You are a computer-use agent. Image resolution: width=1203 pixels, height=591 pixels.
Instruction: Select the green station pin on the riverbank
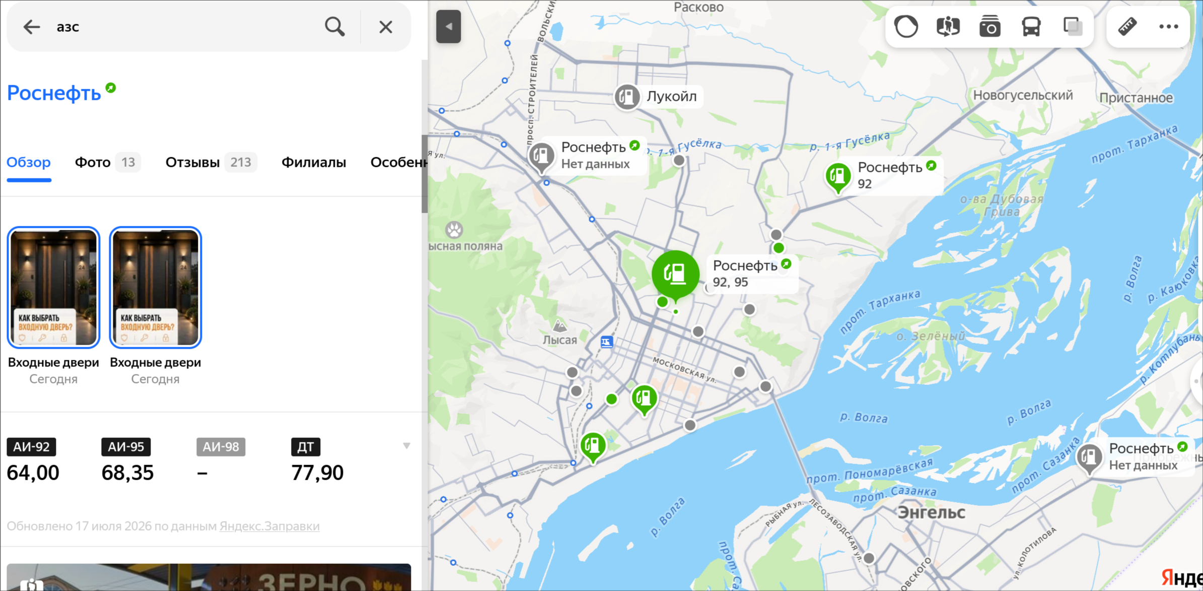pyautogui.click(x=593, y=446)
